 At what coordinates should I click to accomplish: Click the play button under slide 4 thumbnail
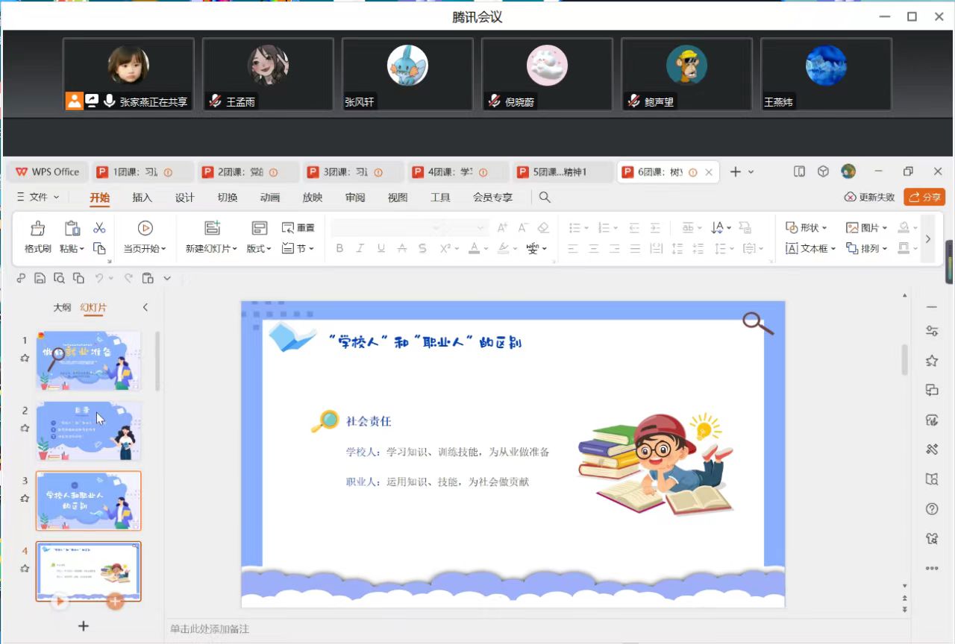(59, 600)
